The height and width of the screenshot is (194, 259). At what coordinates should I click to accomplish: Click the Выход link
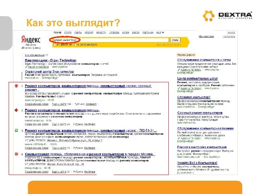[x=231, y=32]
